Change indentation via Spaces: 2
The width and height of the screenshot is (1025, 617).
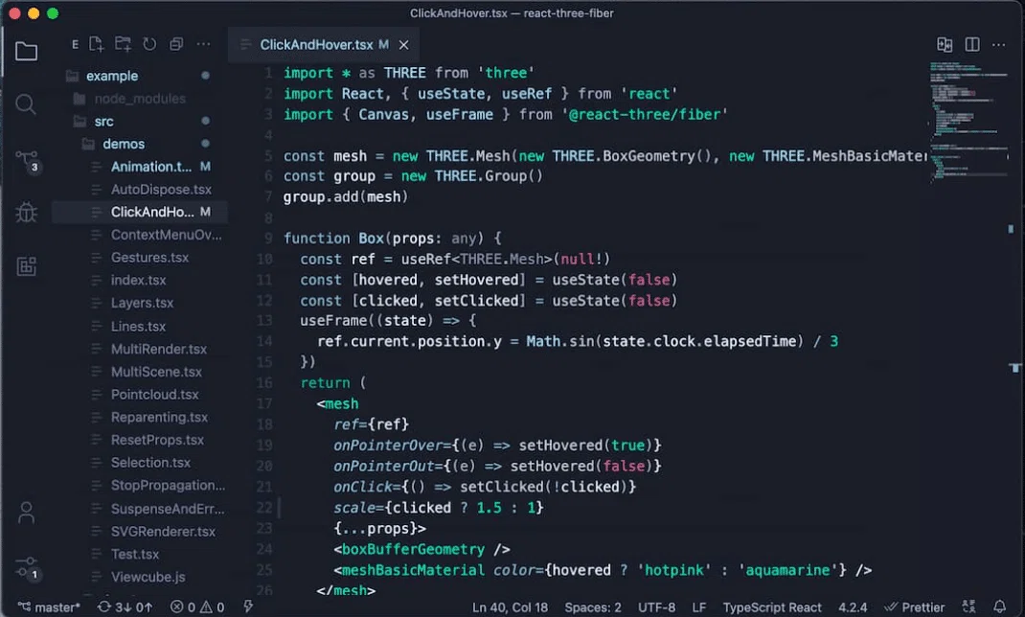(x=593, y=607)
